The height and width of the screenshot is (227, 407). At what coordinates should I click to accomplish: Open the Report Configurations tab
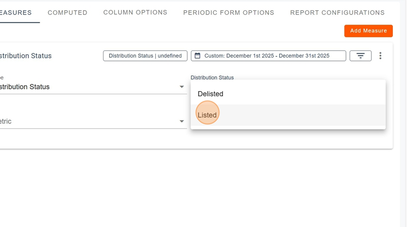(337, 13)
